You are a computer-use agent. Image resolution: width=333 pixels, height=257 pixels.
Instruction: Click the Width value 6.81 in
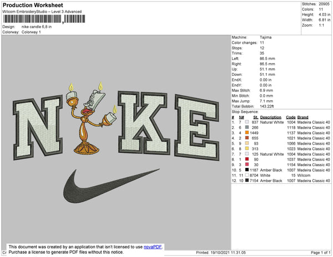(325, 20)
